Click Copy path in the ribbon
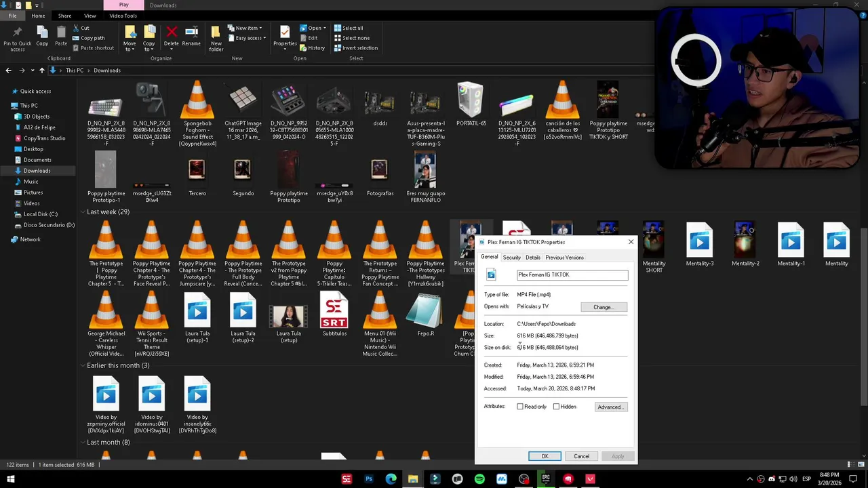 [x=88, y=38]
